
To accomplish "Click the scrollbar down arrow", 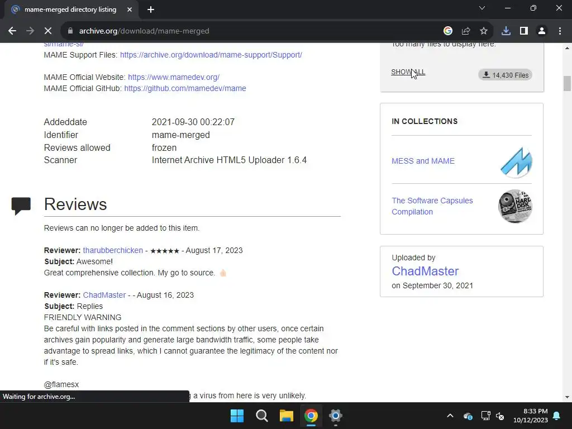I will 567,397.
